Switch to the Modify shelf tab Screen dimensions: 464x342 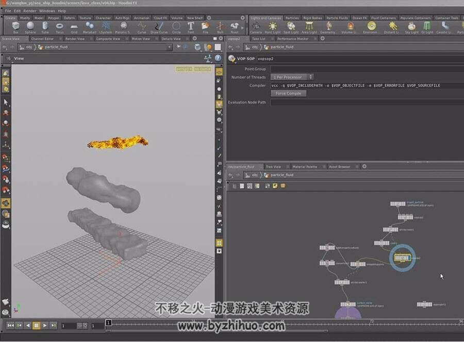pos(25,18)
